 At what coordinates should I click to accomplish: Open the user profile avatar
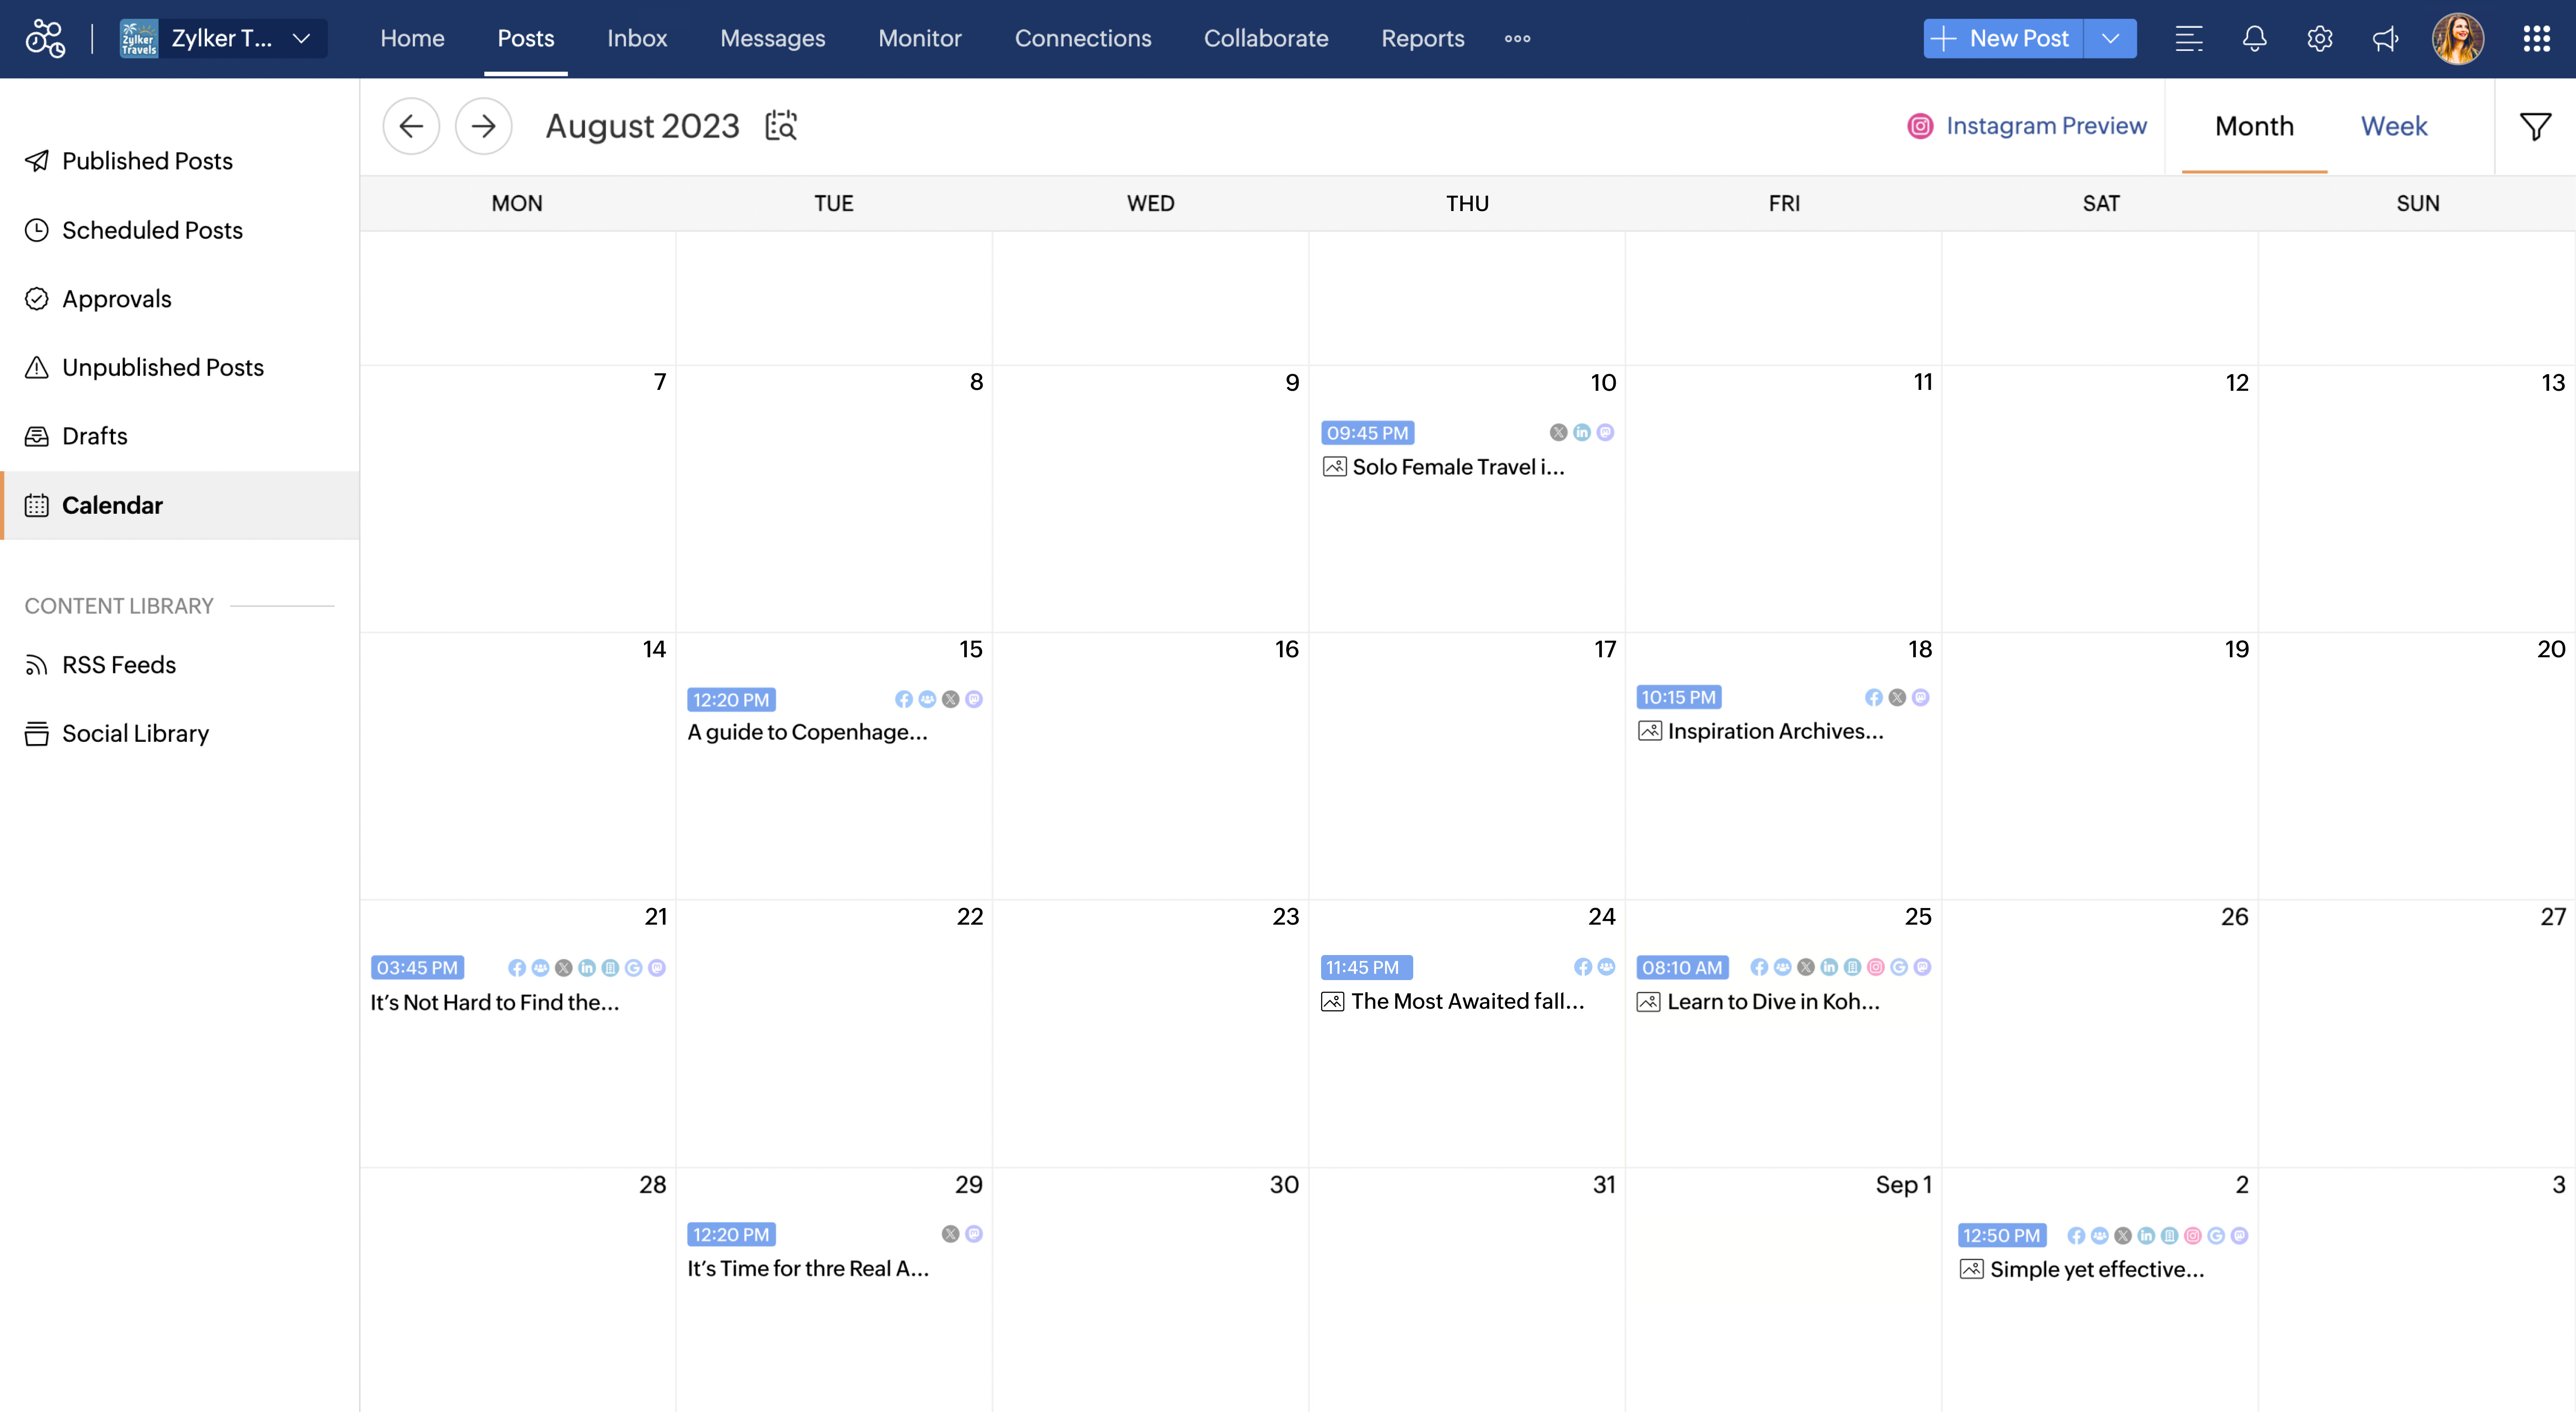[2458, 38]
